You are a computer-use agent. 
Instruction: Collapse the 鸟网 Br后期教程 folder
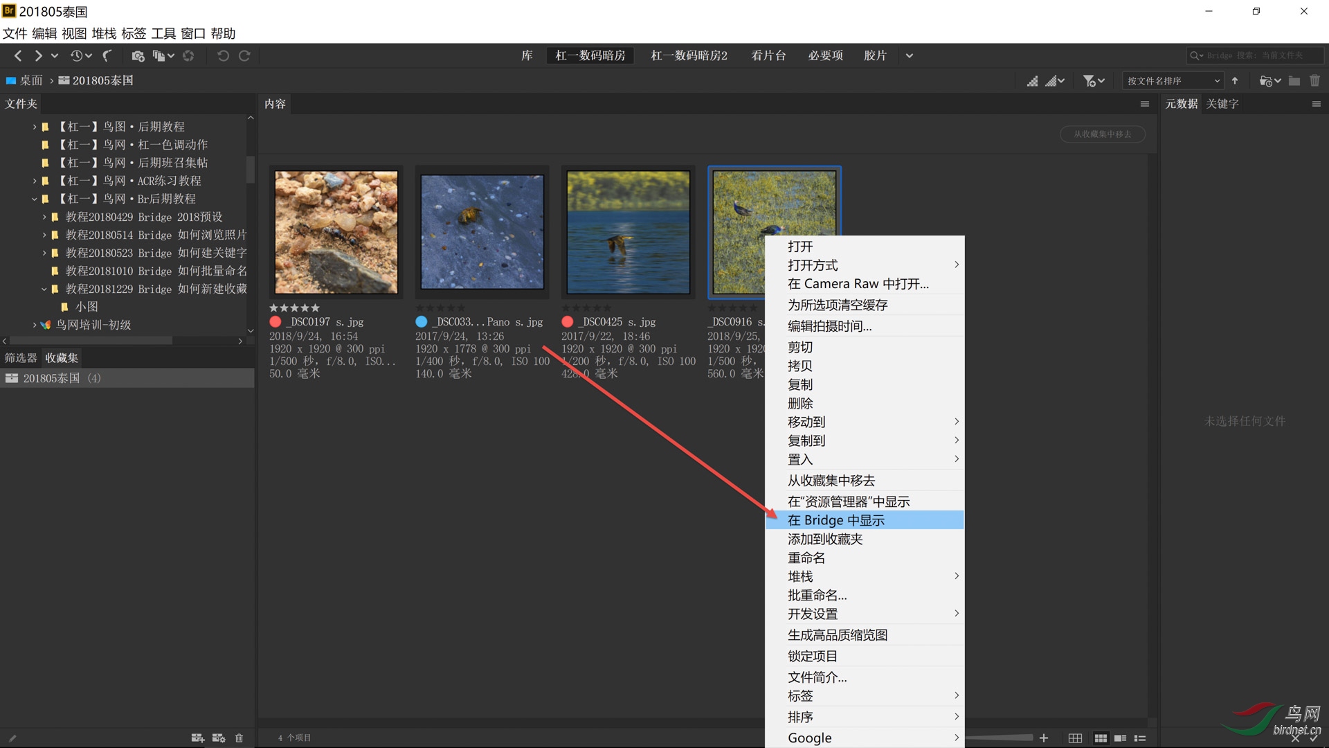tap(34, 199)
